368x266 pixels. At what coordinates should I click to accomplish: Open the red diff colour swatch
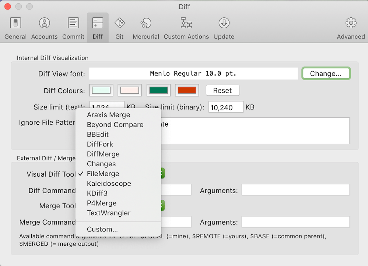click(x=187, y=90)
